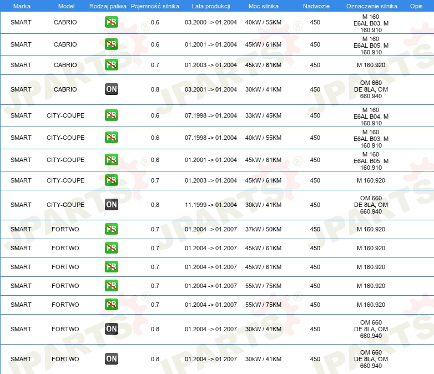Click 0.8 capacity in the CITY-COUPE diesel row
The image size is (434, 374).
point(155,205)
